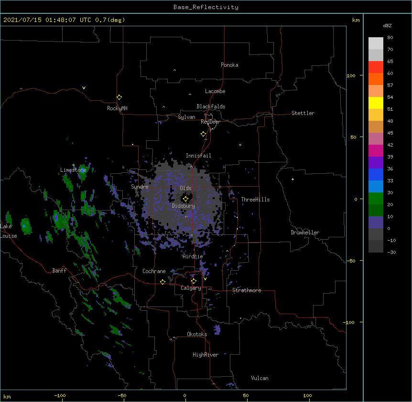Click the white 70-80 dBZ legend swatch
Viewport: 412px width, 402px height.
(376, 43)
